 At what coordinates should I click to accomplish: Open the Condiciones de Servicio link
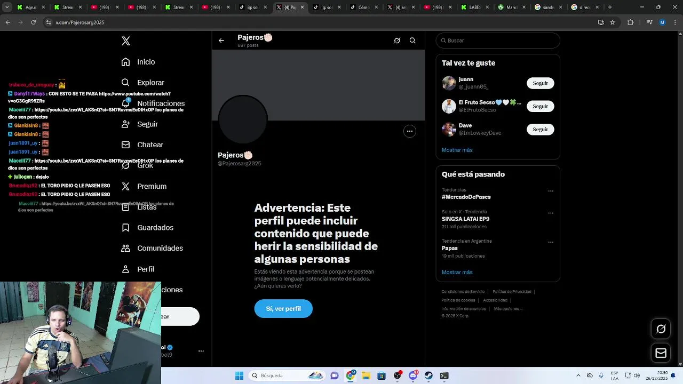463,292
